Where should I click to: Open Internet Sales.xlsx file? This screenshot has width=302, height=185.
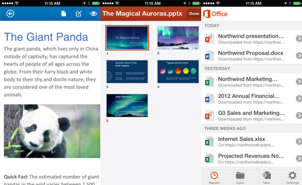click(251, 142)
